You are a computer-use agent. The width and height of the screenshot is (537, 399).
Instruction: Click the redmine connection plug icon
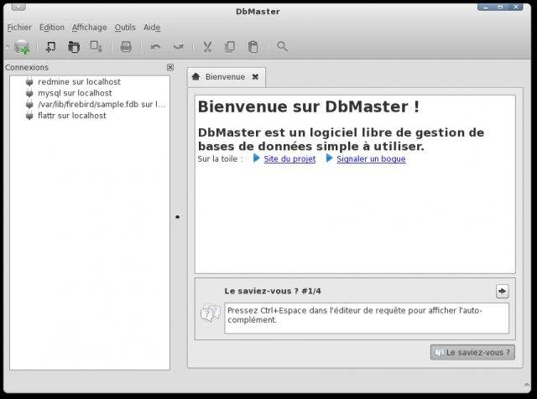29,82
